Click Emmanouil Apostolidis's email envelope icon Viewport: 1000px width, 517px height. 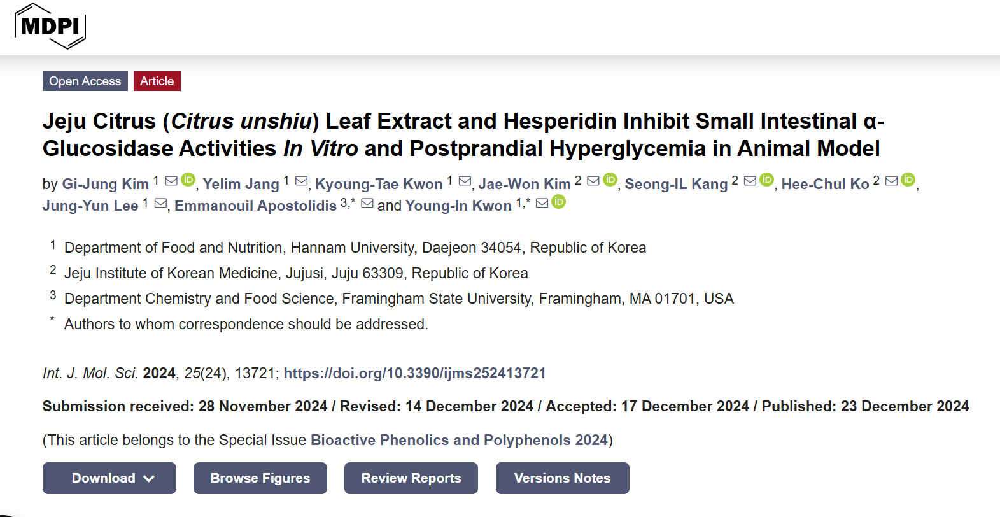click(367, 203)
